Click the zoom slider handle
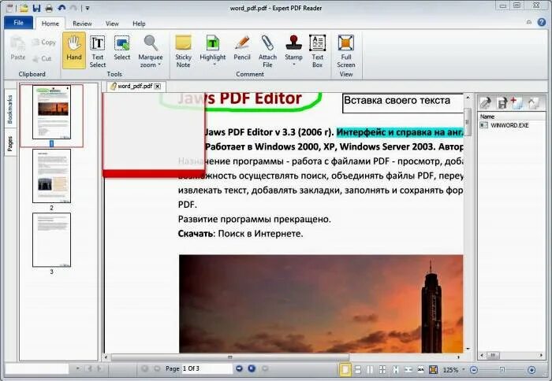Viewport: 552px width, 381px height. coord(502,370)
